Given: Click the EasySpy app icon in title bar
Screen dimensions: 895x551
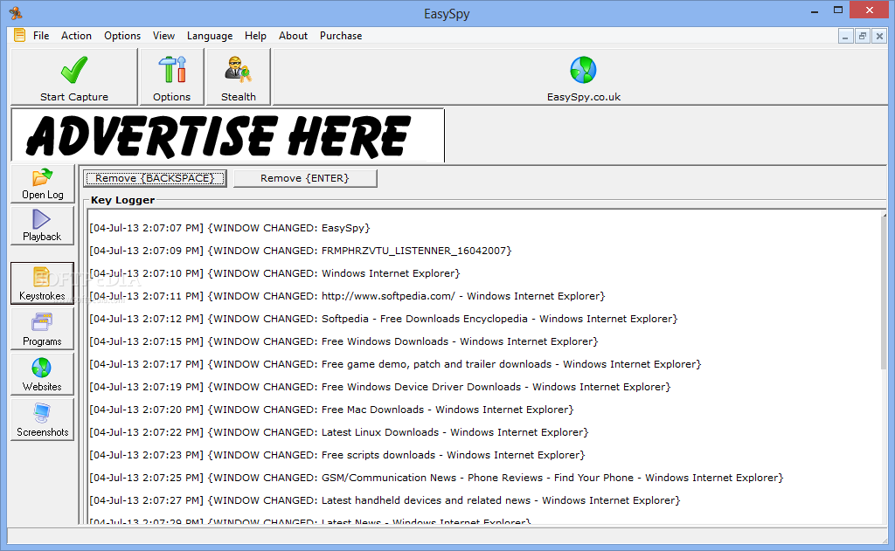Looking at the screenshot, I should coord(16,12).
